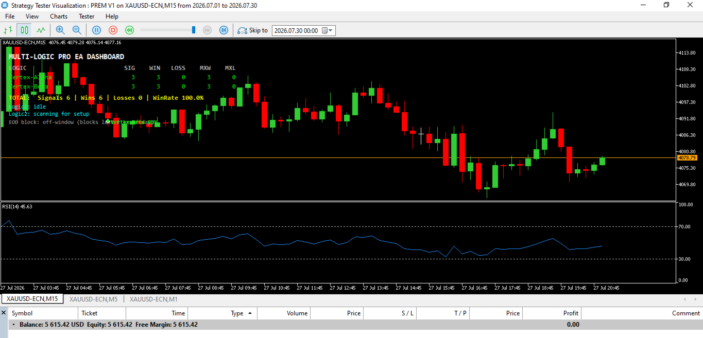This screenshot has width=703, height=338.
Task: Click the Skip to date field
Action: pyautogui.click(x=297, y=30)
